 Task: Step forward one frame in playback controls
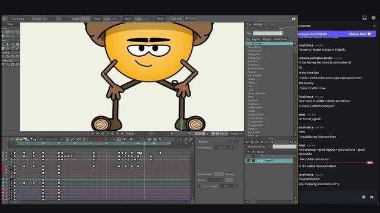(112, 134)
